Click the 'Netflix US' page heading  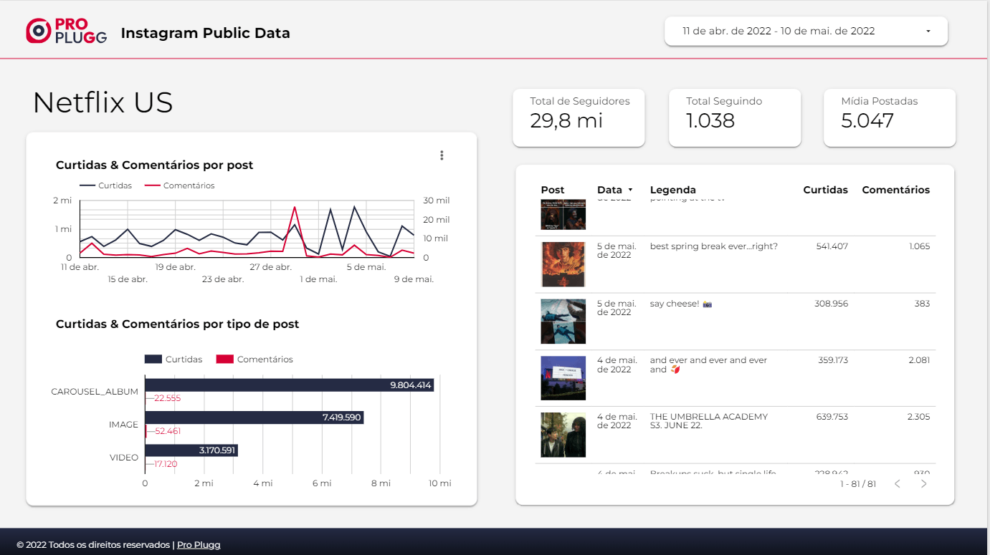tap(103, 102)
